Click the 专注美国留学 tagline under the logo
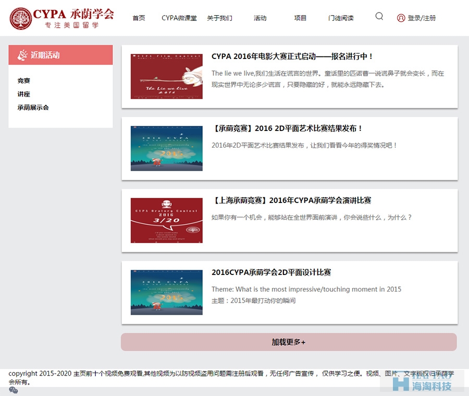469x396 pixels. [72, 25]
